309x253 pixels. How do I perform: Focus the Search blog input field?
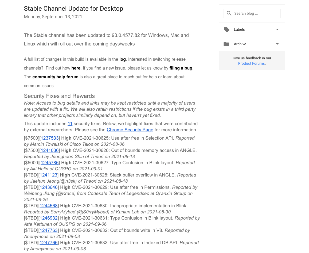[x=252, y=13]
